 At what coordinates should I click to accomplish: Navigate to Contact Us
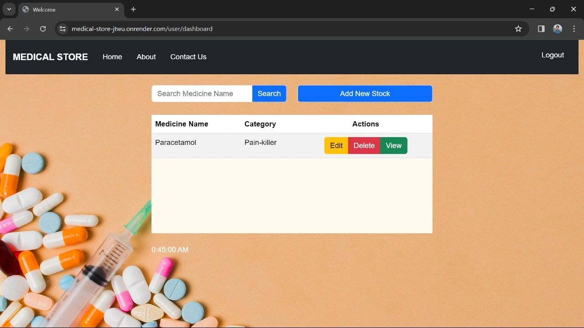pyautogui.click(x=188, y=57)
